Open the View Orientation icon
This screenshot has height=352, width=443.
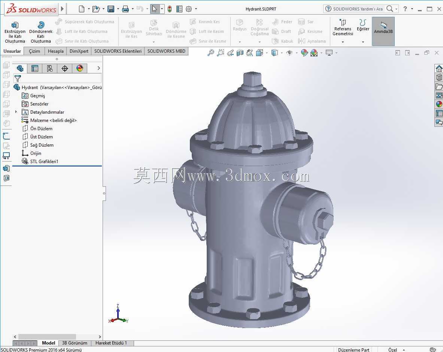pos(260,53)
